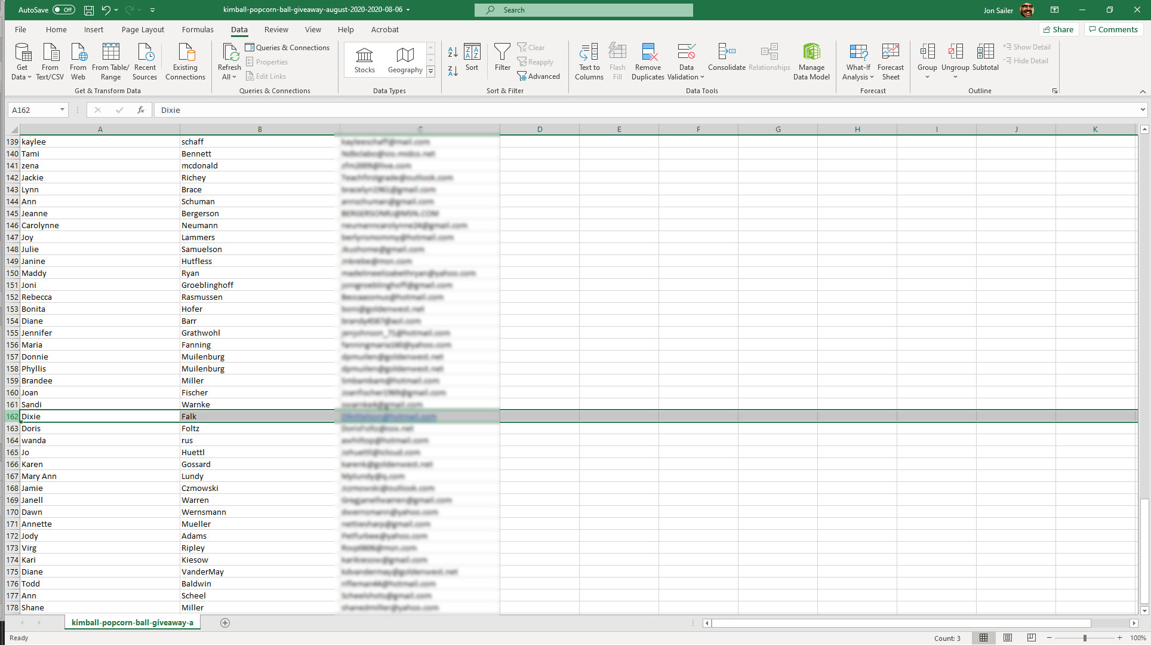
Task: Switch to Page Layout view
Action: click(x=1008, y=638)
